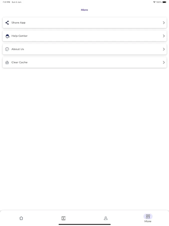Tap the Help Center support icon
This screenshot has width=169, height=226.
pyautogui.click(x=7, y=36)
